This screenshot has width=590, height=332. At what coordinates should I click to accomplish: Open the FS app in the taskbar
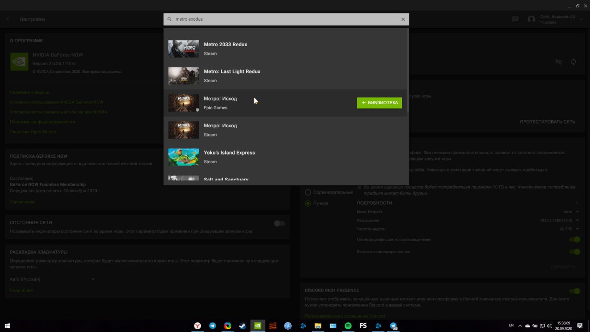coord(363,326)
